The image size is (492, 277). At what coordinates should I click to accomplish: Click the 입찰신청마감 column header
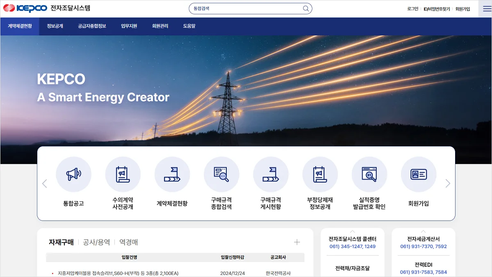coord(232,257)
